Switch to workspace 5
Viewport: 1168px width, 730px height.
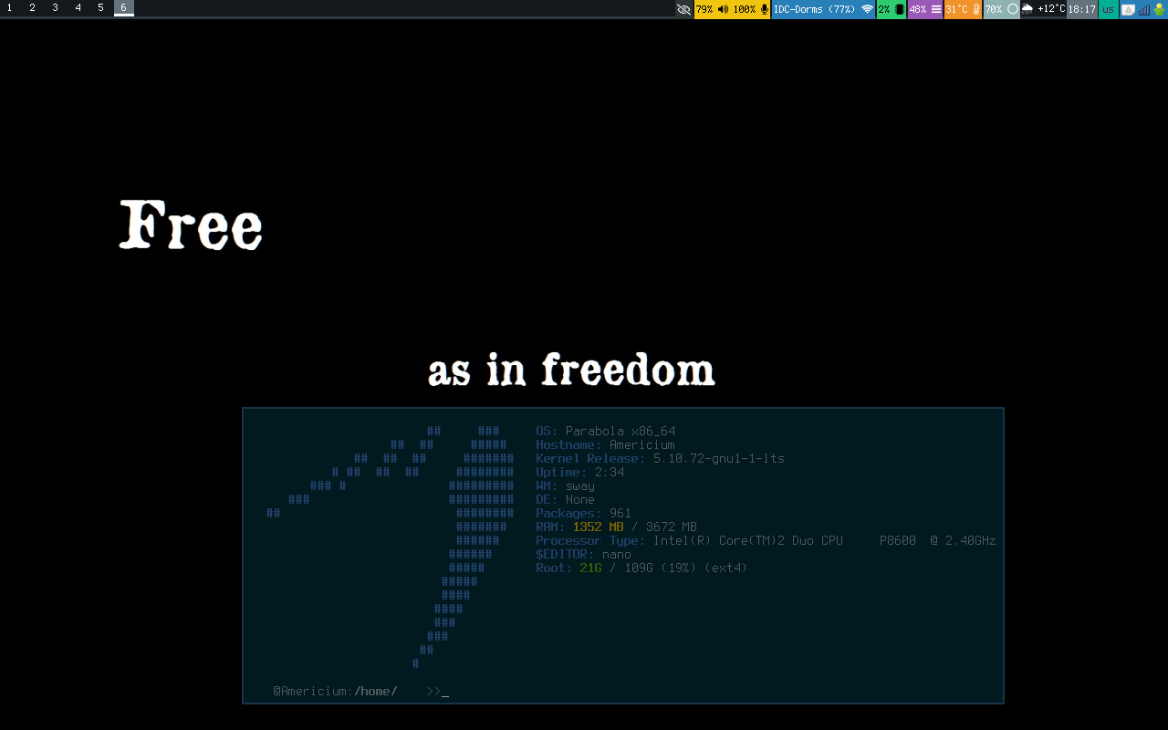[100, 8]
